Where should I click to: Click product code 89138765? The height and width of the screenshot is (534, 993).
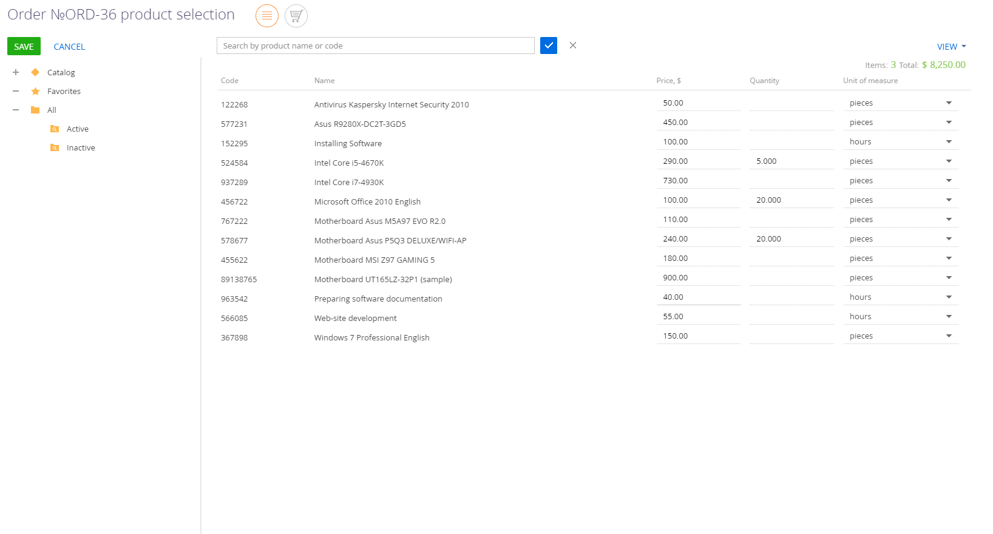[x=239, y=279]
